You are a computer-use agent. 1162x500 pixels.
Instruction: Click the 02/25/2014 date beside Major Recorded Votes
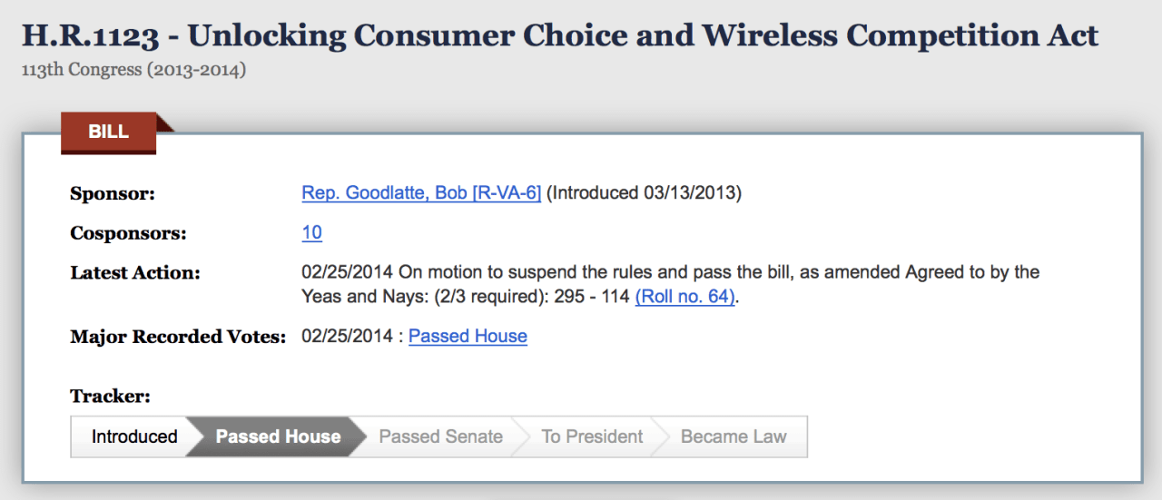(348, 337)
